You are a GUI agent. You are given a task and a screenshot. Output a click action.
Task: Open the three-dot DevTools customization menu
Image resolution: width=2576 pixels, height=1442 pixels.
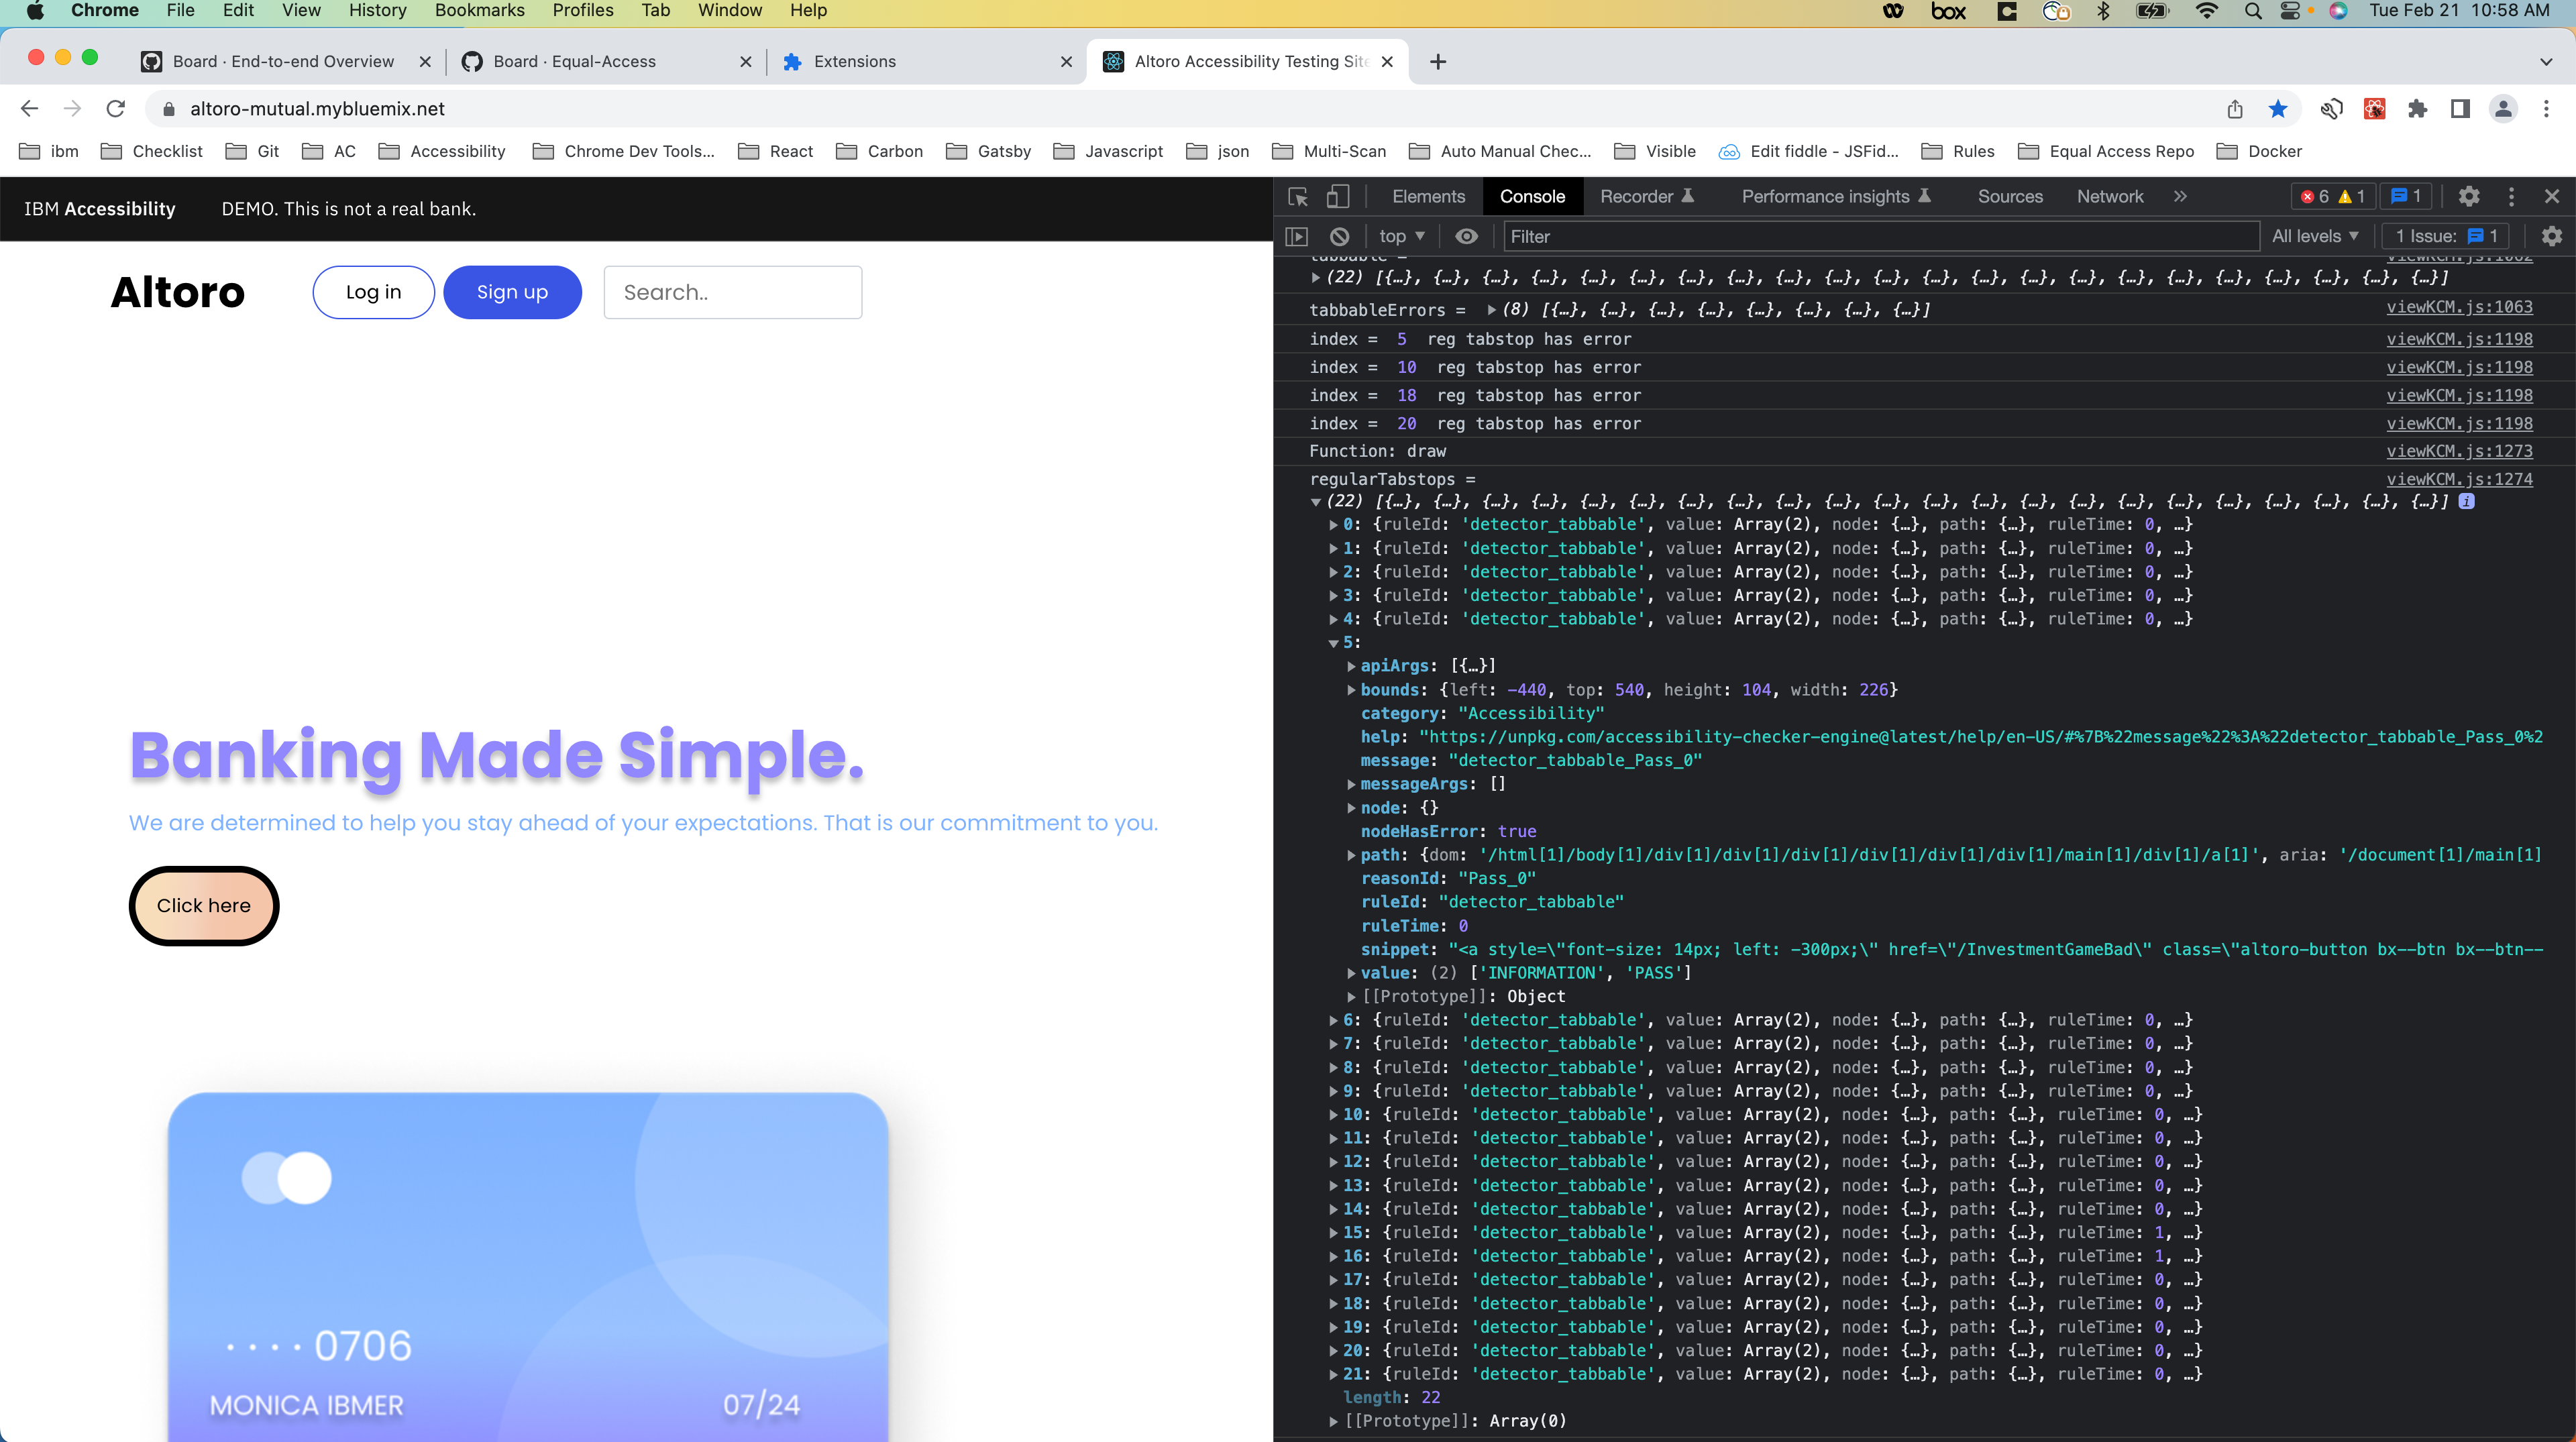[x=2512, y=196]
